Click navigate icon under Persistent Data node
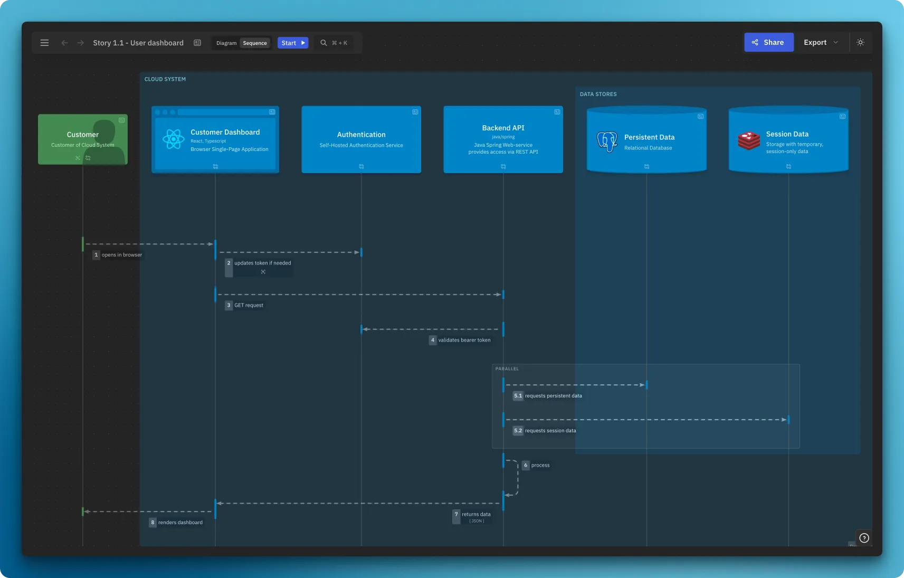The width and height of the screenshot is (904, 578). (646, 166)
